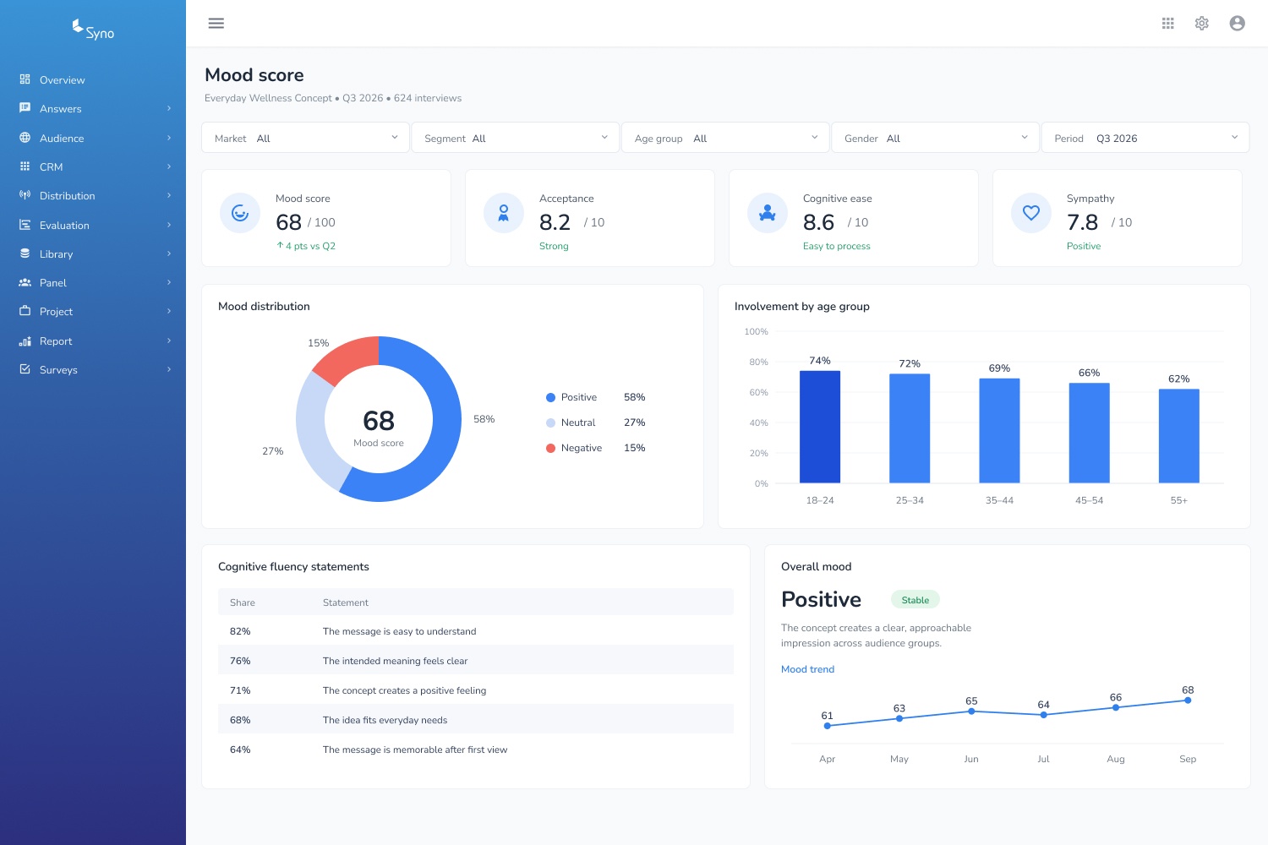Image resolution: width=1268 pixels, height=845 pixels.
Task: Click the Audience globe icon
Action: (25, 138)
